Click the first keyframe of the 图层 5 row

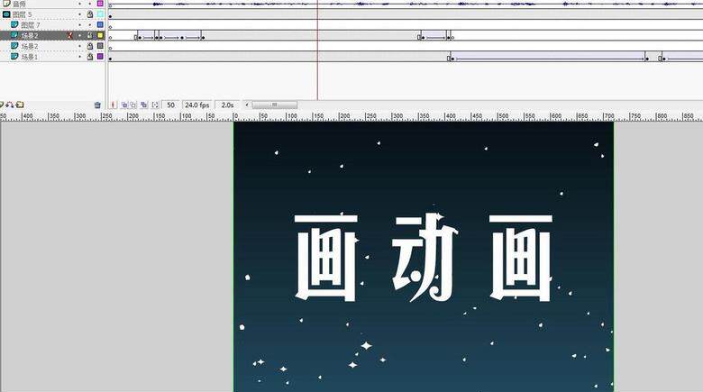pyautogui.click(x=110, y=16)
